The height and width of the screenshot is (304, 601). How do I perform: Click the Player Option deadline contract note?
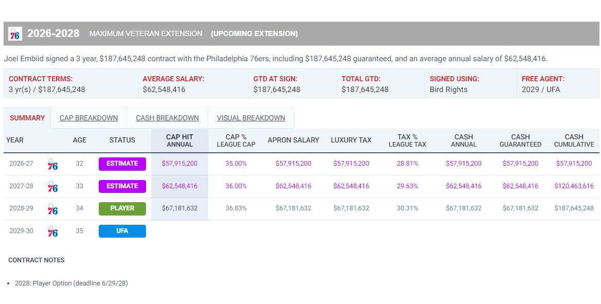coord(71,283)
